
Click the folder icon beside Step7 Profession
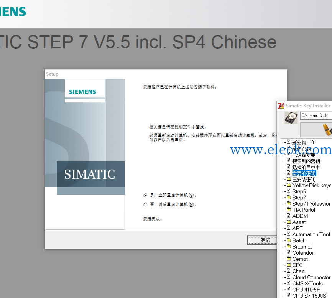point(289,204)
